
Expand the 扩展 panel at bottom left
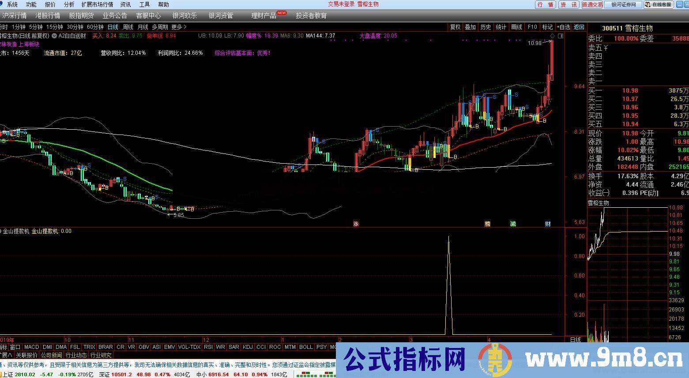pos(7,355)
